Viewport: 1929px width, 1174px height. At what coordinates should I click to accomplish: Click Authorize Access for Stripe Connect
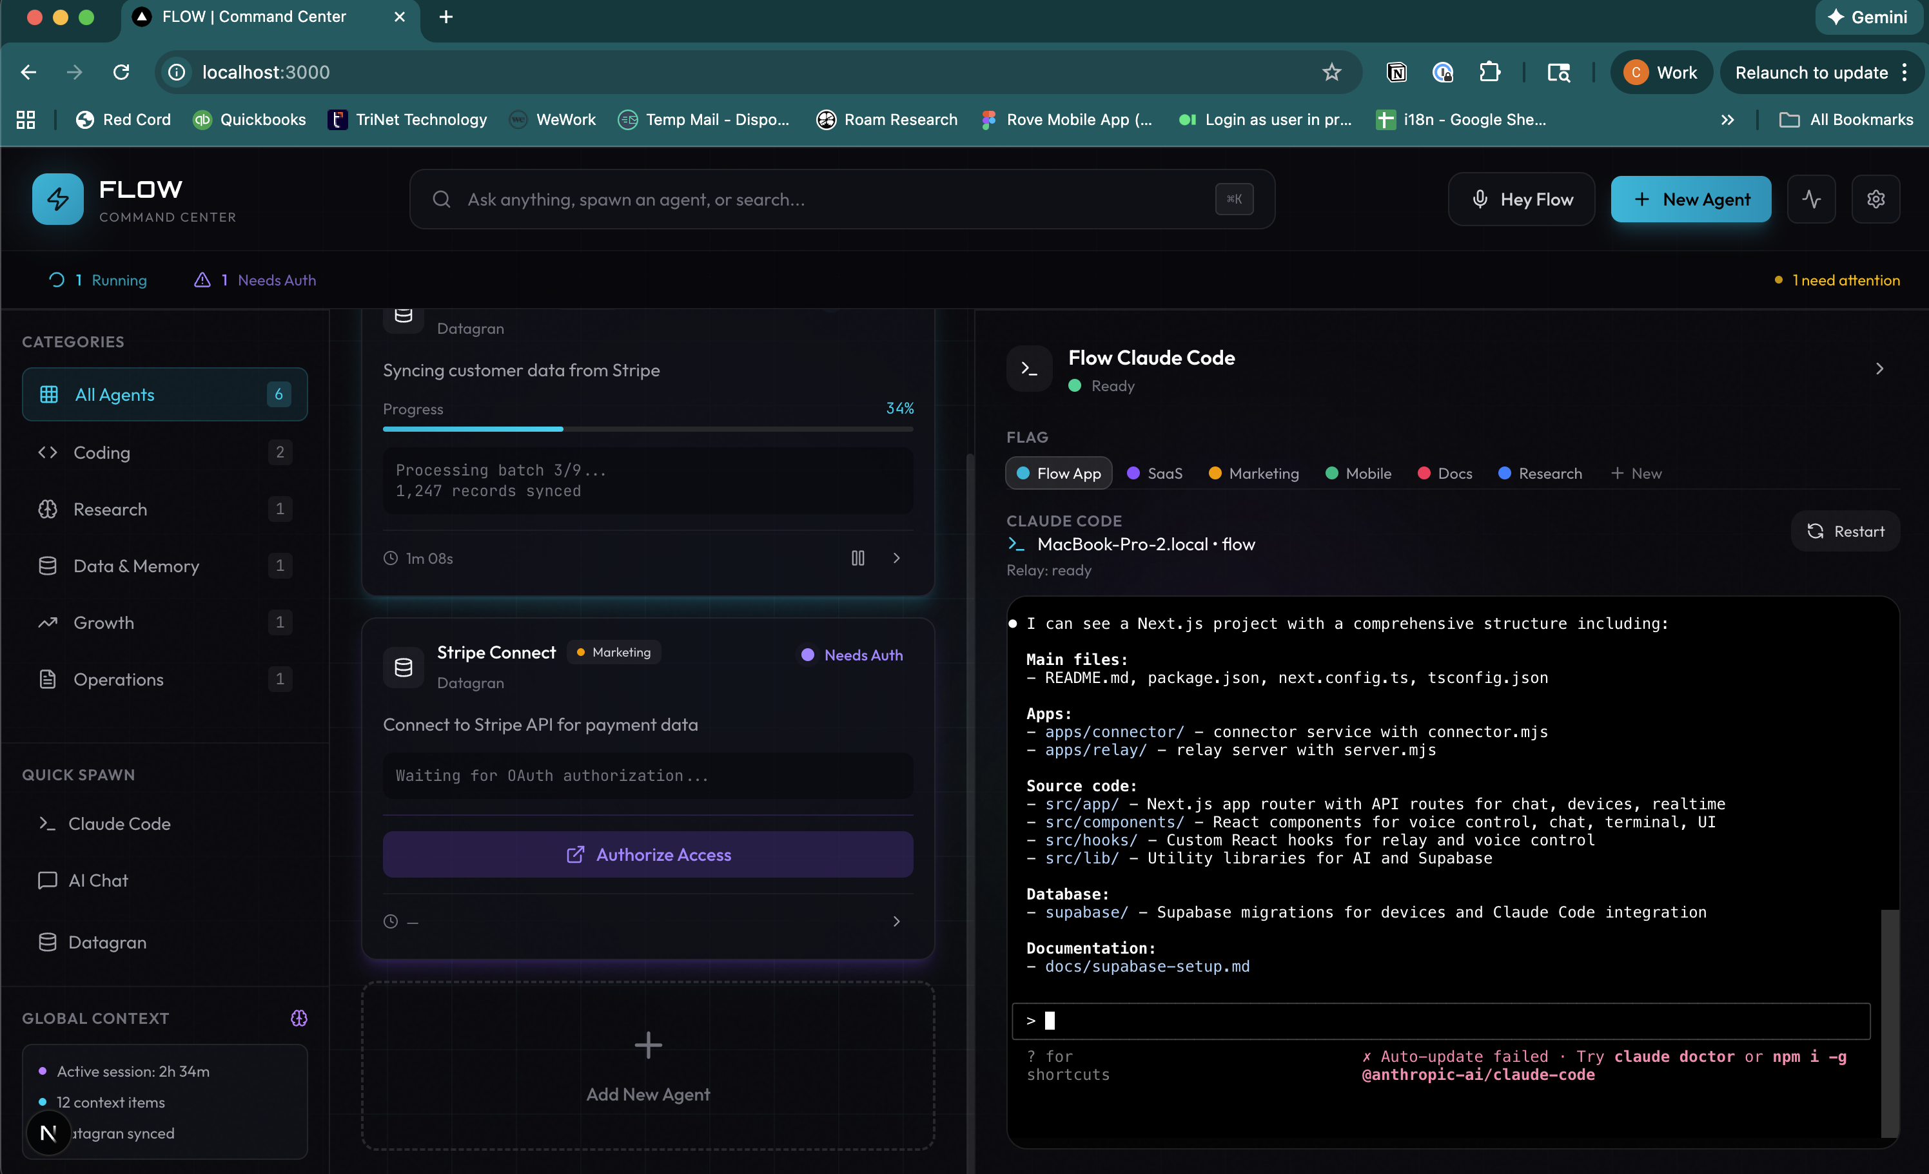(647, 854)
